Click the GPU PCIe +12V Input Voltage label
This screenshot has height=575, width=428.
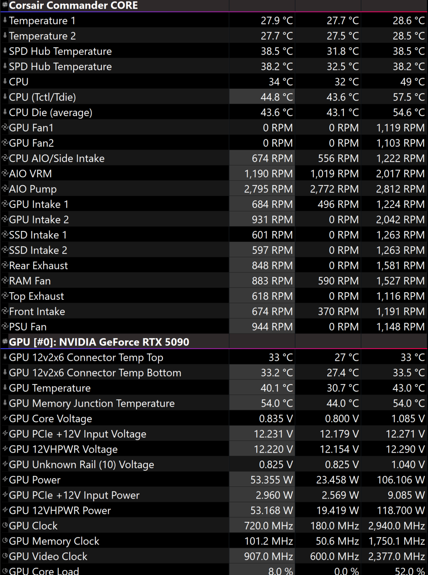click(x=78, y=434)
